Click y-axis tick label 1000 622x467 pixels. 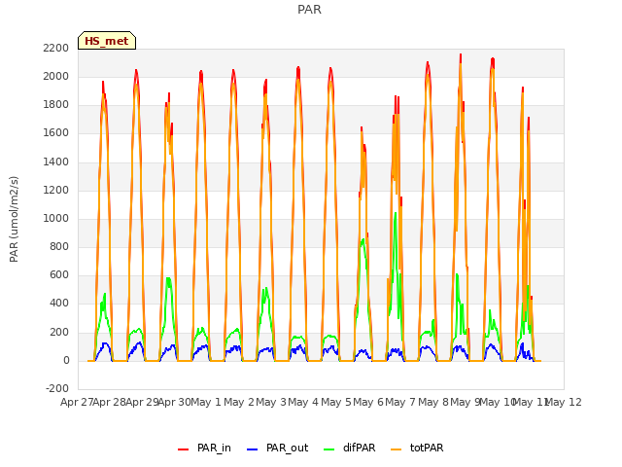[56, 218]
